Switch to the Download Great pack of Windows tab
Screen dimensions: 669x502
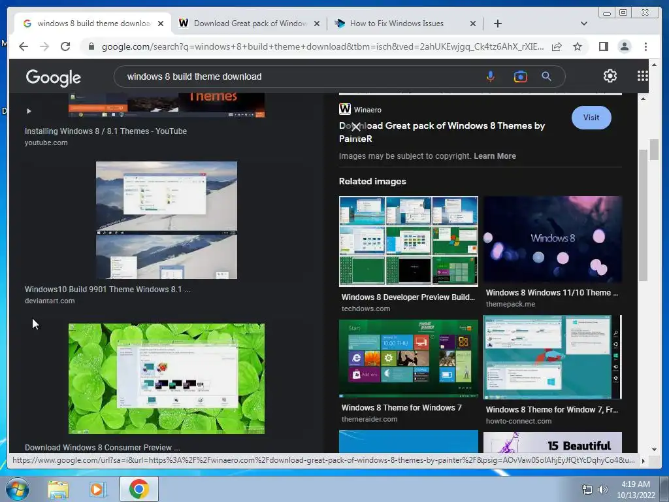250,24
